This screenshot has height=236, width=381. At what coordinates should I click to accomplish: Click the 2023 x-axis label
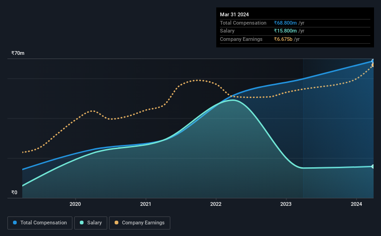(x=286, y=204)
